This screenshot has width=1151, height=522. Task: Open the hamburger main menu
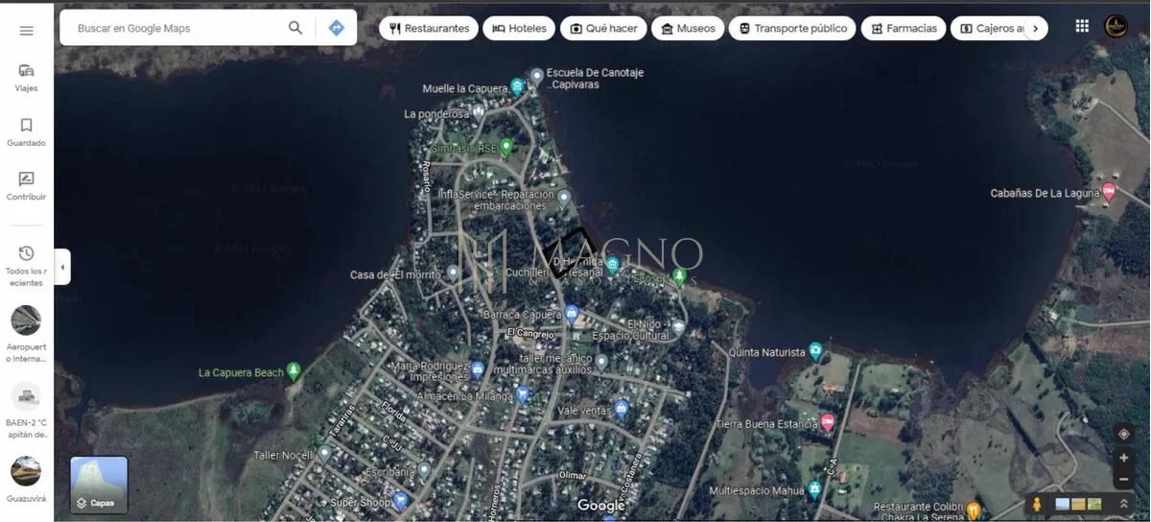click(26, 31)
